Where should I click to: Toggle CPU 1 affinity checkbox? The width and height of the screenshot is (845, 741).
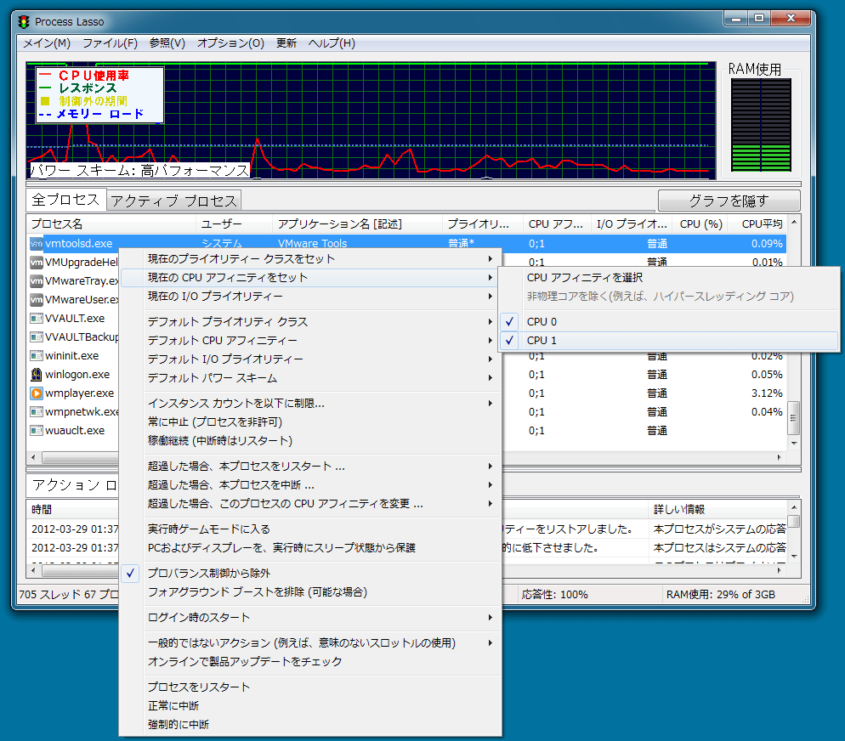coord(509,341)
